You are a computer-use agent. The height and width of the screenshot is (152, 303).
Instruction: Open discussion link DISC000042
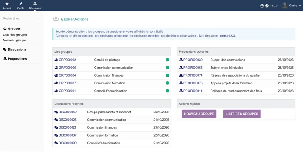point(68,112)
